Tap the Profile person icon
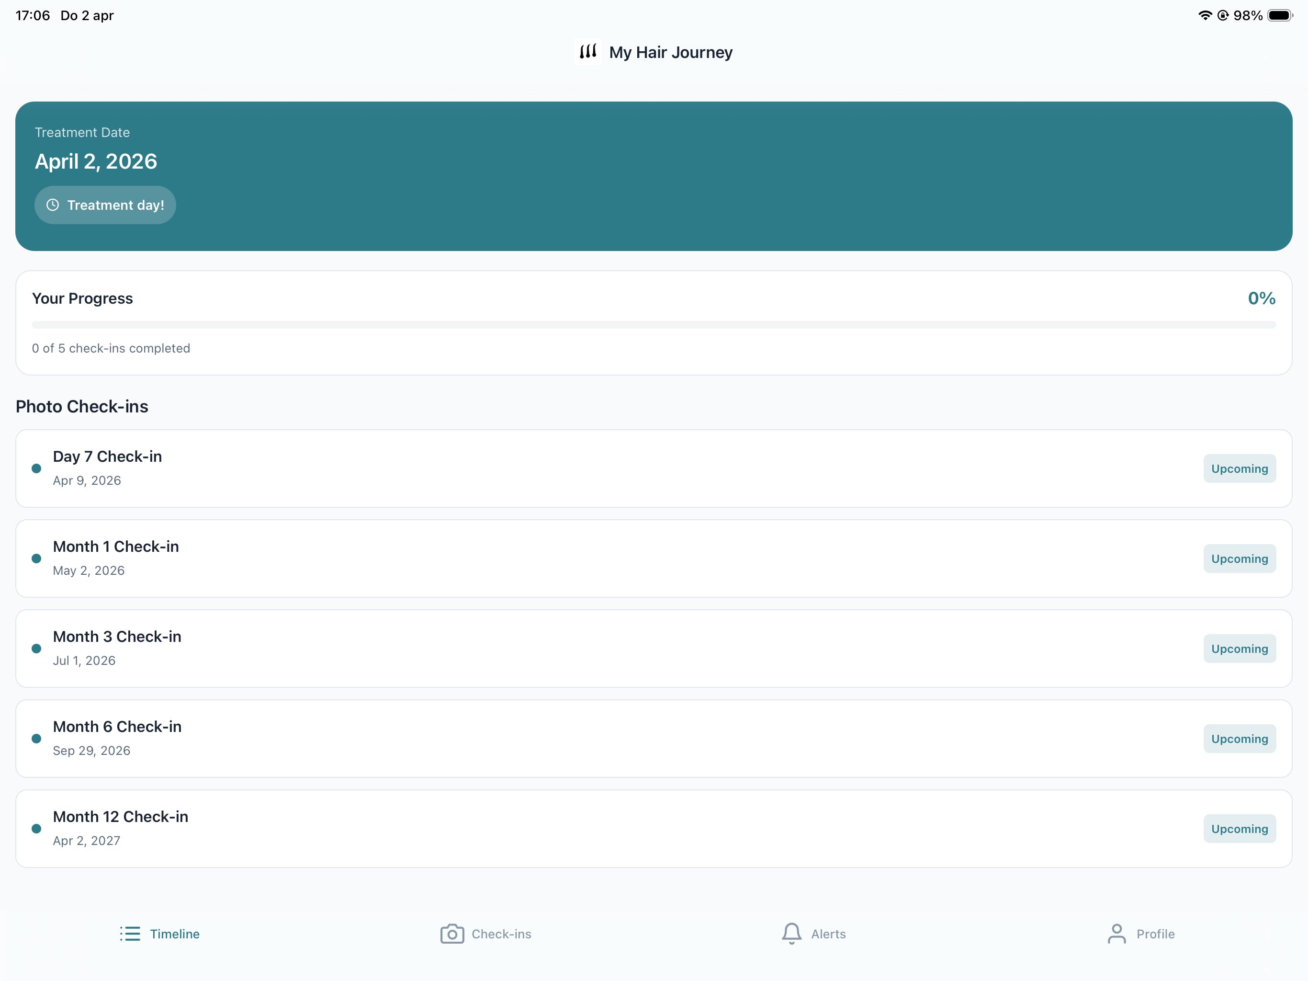 (1116, 934)
